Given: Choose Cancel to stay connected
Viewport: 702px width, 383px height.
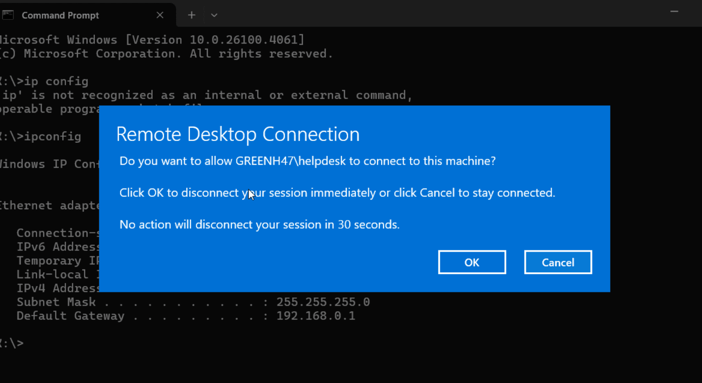Looking at the screenshot, I should 558,262.
